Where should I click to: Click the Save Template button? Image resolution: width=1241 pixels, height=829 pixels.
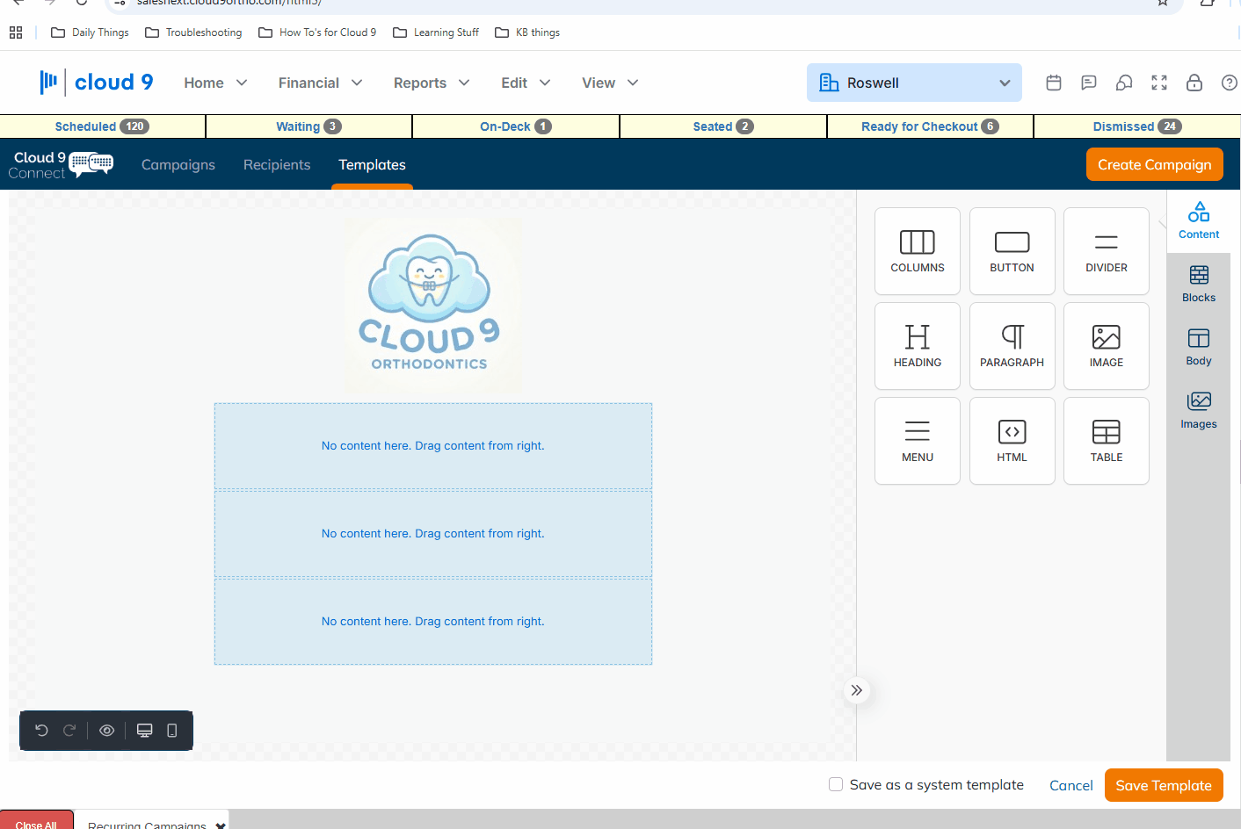(1164, 785)
